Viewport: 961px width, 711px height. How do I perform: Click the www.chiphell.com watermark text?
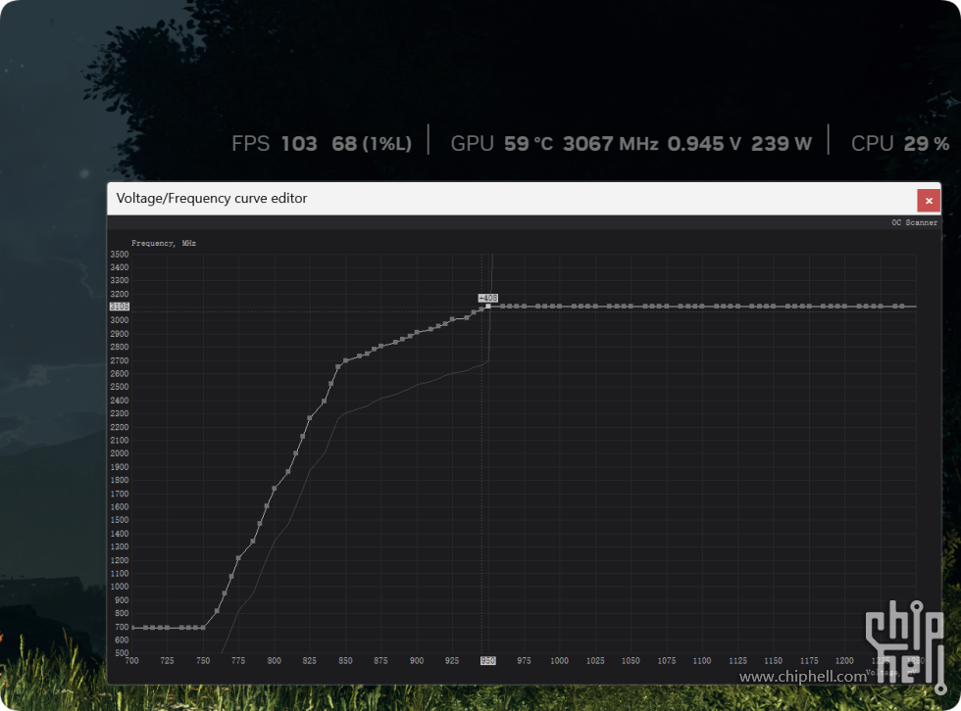point(802,676)
